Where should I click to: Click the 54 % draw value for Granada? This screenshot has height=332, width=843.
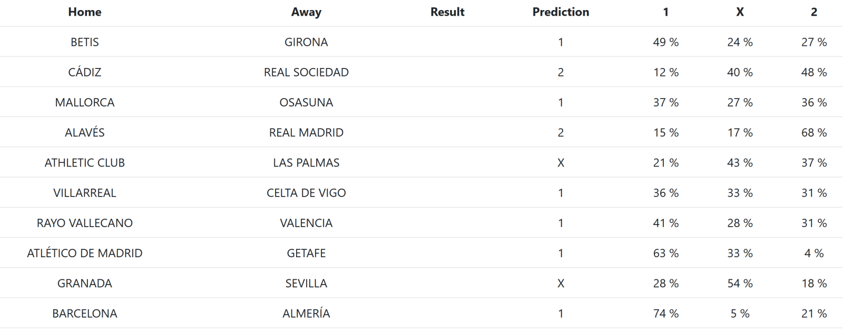740,283
